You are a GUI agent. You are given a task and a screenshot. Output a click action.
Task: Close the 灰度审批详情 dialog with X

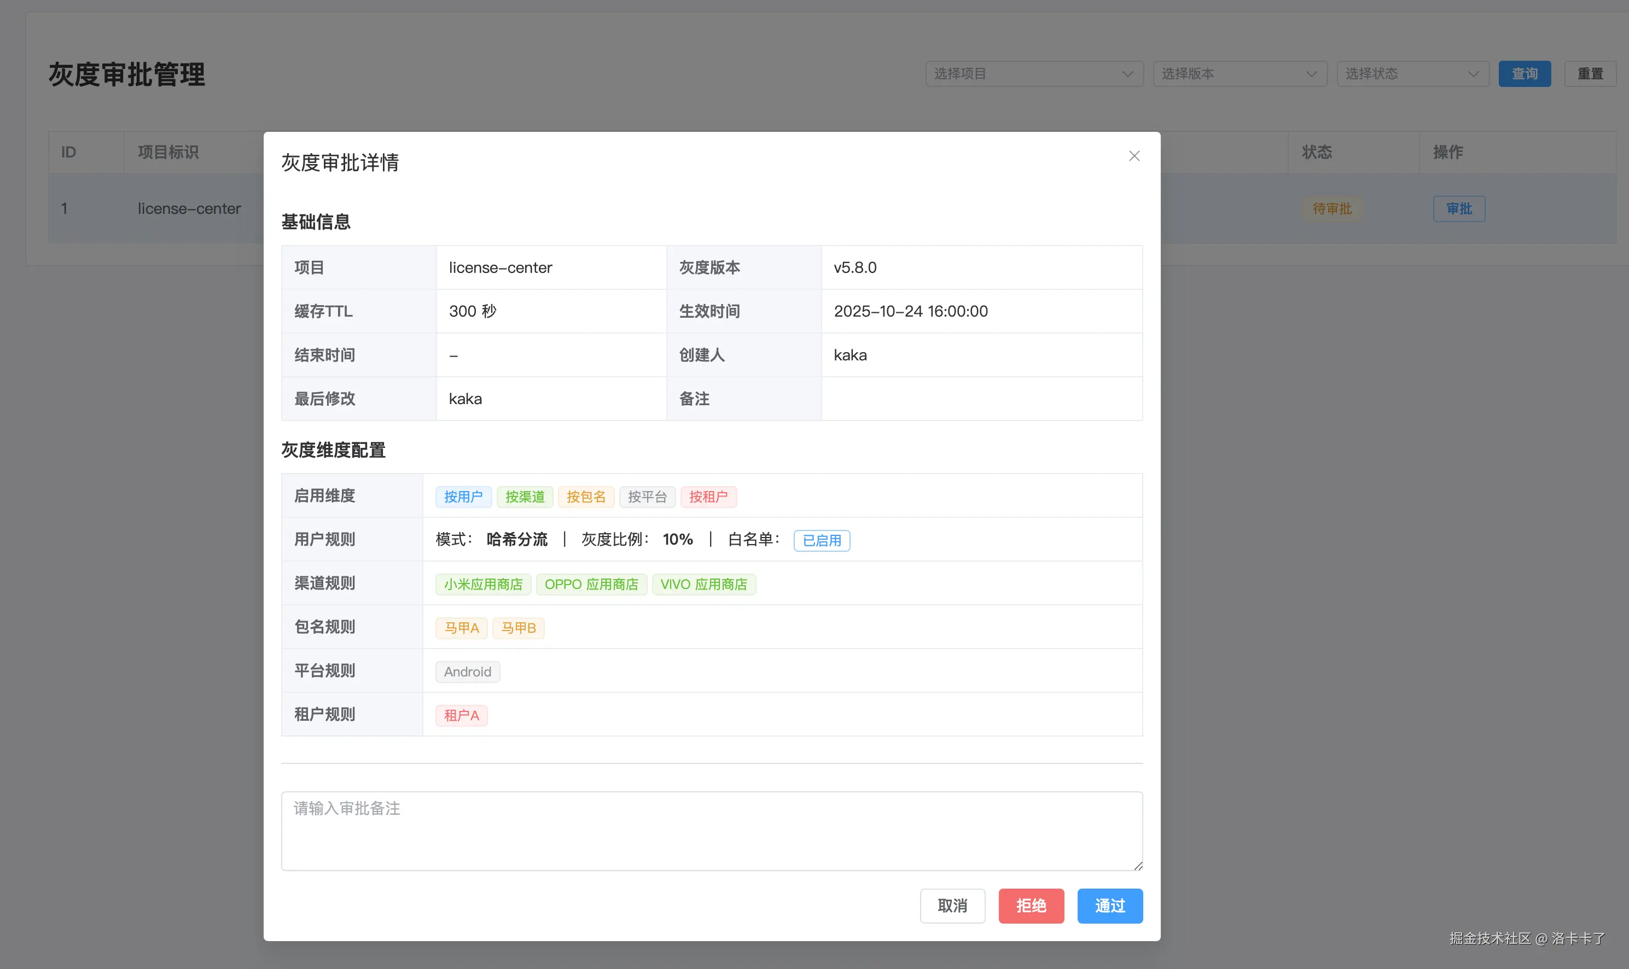(1134, 156)
